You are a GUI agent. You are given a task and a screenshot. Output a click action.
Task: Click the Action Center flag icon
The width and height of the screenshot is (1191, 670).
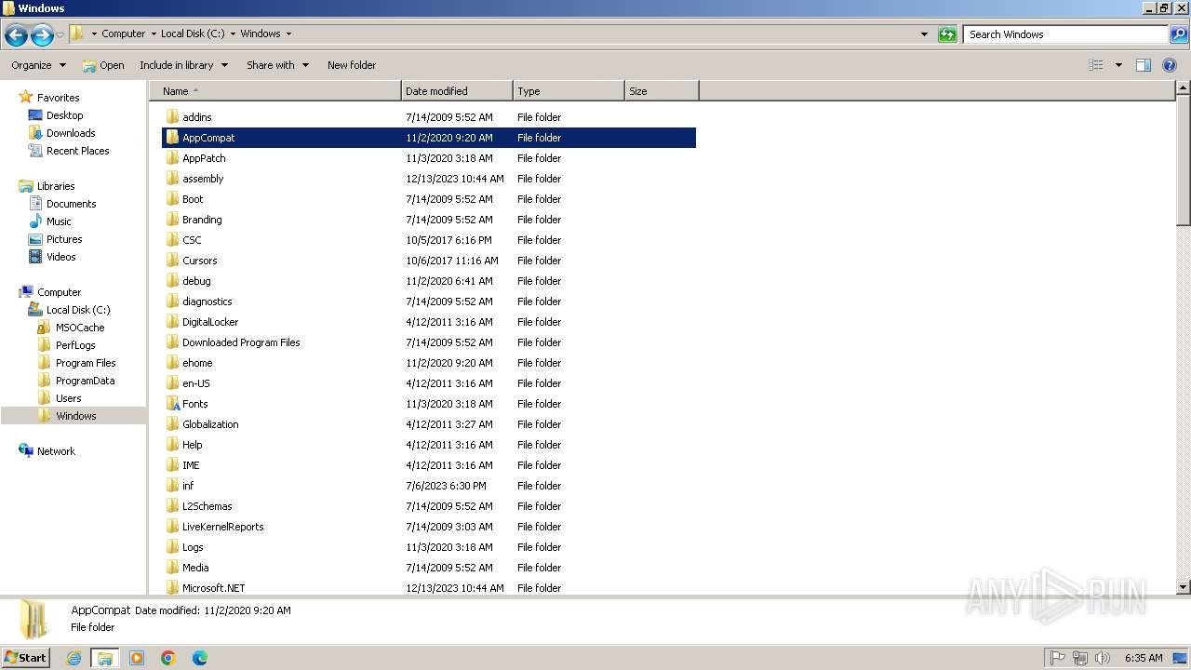click(x=1058, y=658)
